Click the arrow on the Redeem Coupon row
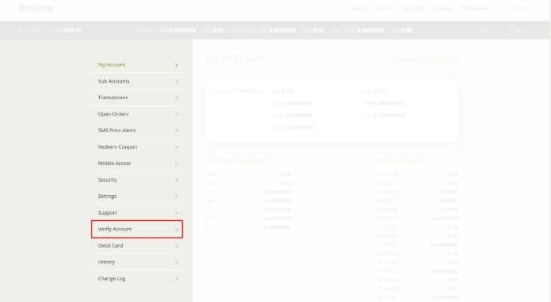 point(176,147)
